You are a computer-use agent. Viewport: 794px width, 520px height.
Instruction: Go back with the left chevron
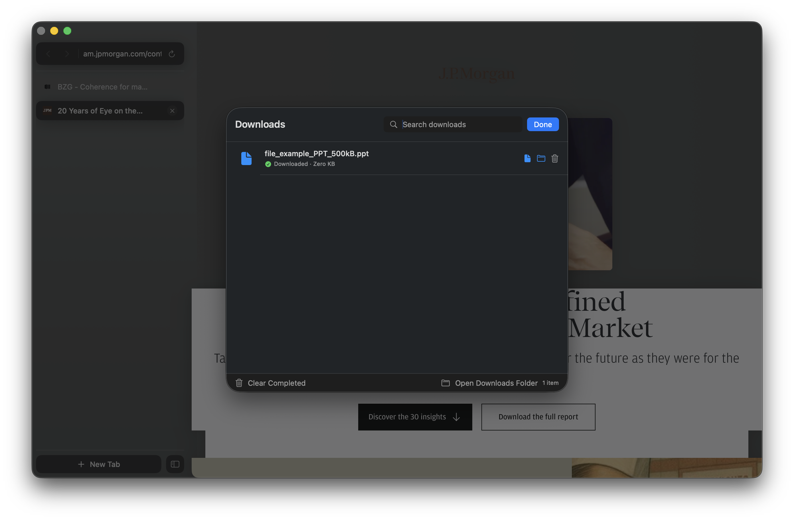point(48,54)
